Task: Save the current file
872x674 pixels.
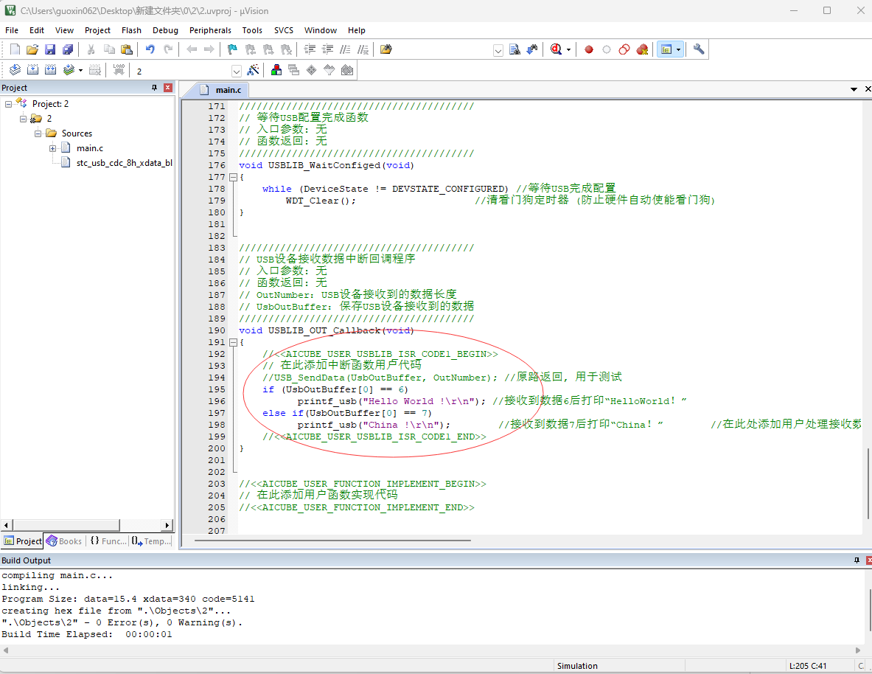Action: (50, 49)
